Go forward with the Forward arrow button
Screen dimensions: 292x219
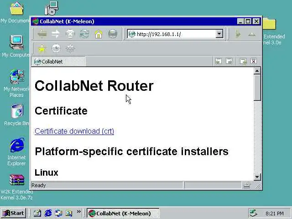click(56, 34)
